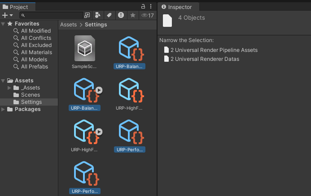Click the Search by Import Log Type icon
311x196 pixels.
pos(121,15)
